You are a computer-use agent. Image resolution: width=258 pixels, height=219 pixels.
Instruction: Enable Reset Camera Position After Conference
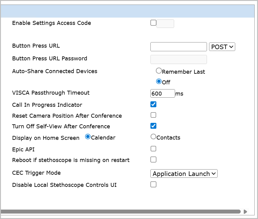(153, 115)
